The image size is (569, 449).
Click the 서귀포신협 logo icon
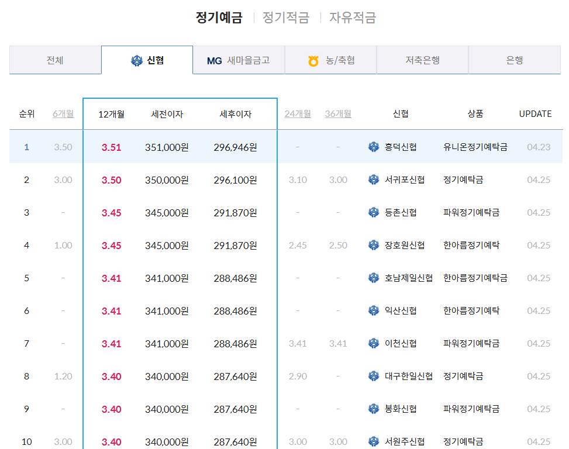(374, 179)
